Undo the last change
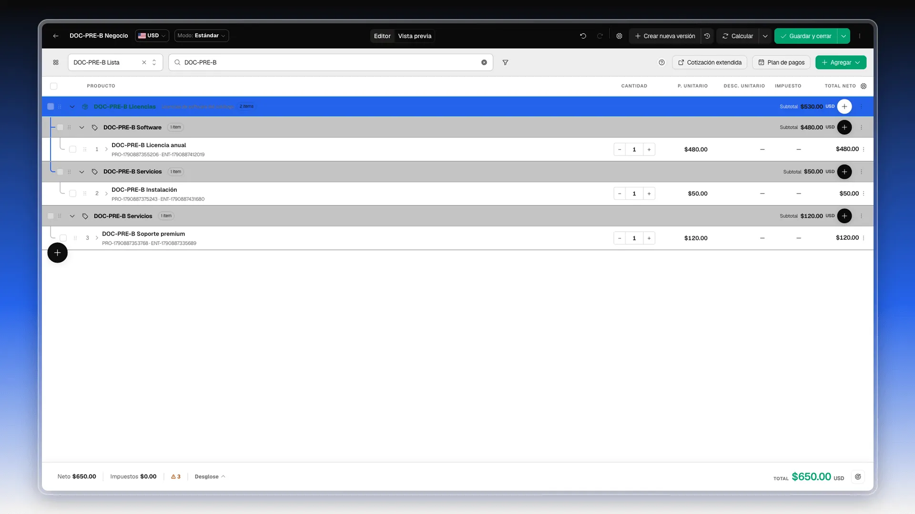Screen dimensions: 915x514 coord(583,36)
